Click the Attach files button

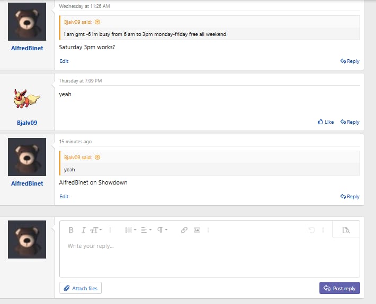(x=80, y=288)
